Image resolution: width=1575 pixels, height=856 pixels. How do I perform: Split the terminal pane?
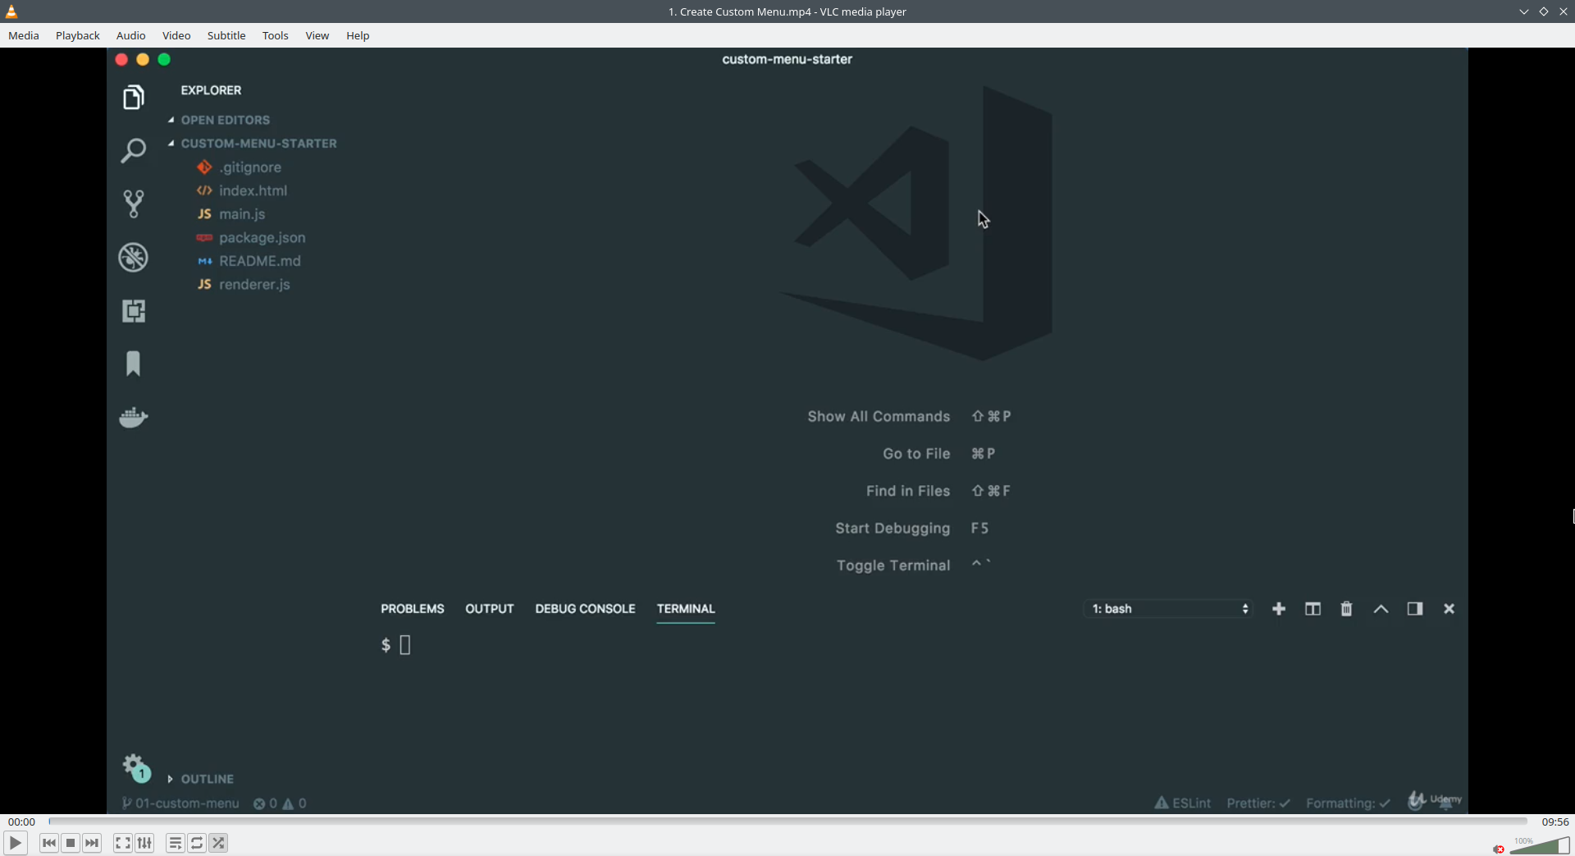point(1312,609)
